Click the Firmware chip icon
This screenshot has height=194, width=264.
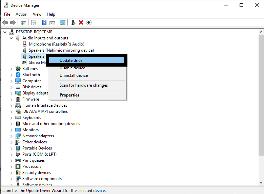pyautogui.click(x=18, y=99)
